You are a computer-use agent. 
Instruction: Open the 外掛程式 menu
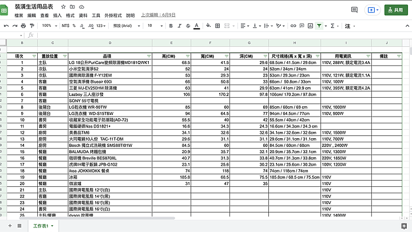[x=113, y=15]
